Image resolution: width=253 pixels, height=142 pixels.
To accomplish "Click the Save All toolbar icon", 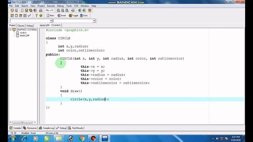I will [x=30, y=11].
